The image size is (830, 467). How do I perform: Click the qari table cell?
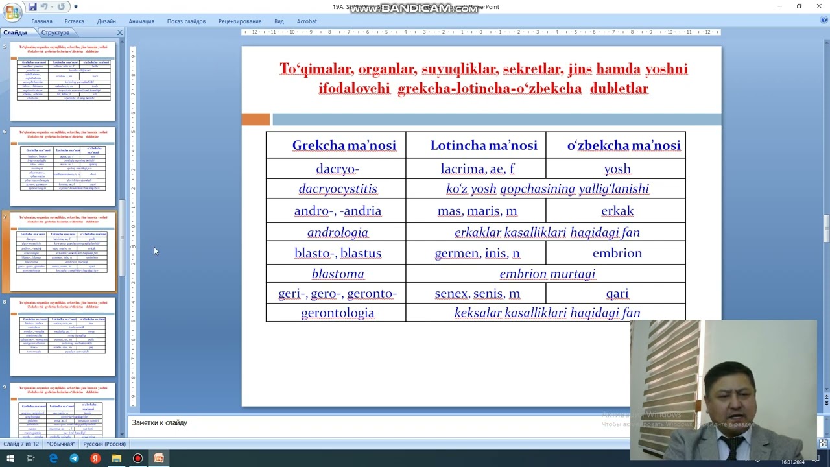coord(616,293)
